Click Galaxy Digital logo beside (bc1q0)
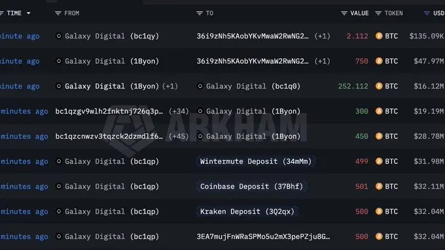Image resolution: width=445 pixels, height=250 pixels. [x=200, y=86]
